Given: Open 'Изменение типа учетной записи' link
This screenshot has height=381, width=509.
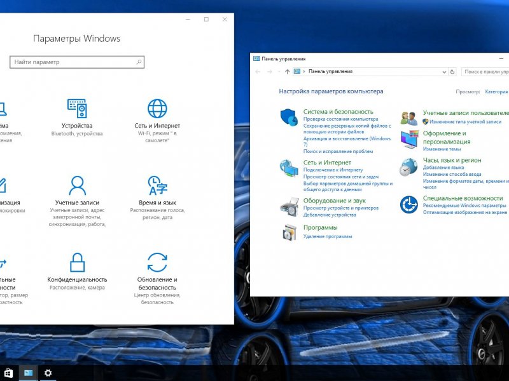Looking at the screenshot, I should coord(465,122).
